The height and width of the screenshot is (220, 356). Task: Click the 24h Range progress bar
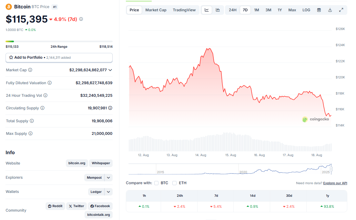click(x=59, y=42)
